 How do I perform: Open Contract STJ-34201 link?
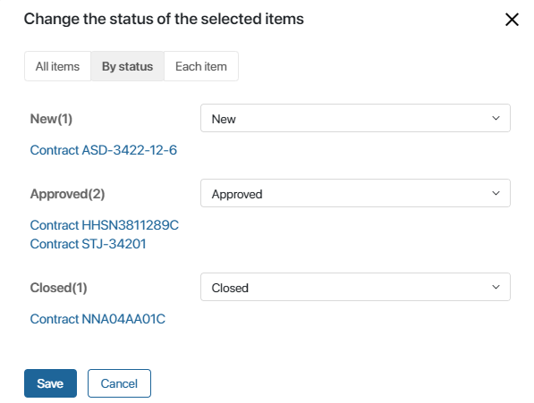click(x=88, y=244)
